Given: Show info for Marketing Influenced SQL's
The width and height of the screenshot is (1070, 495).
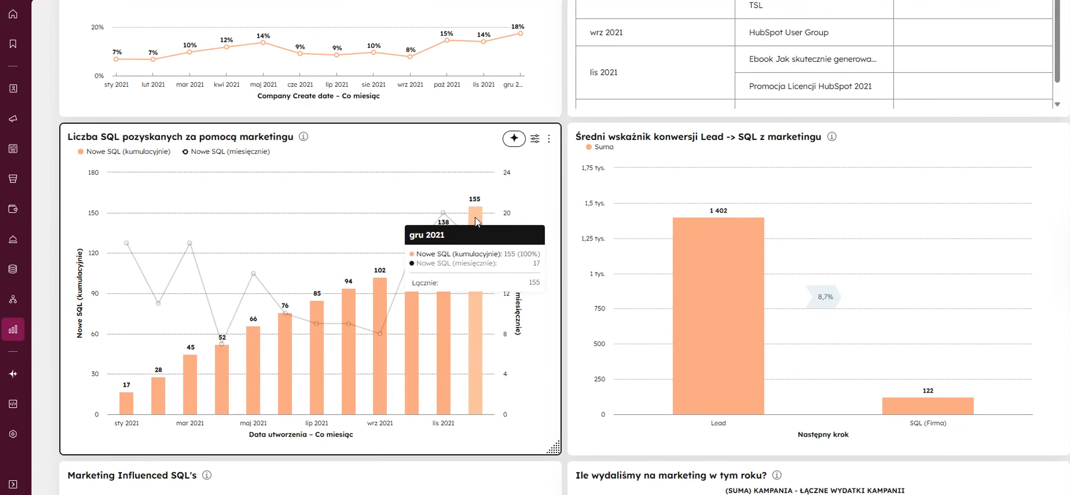Looking at the screenshot, I should (207, 475).
